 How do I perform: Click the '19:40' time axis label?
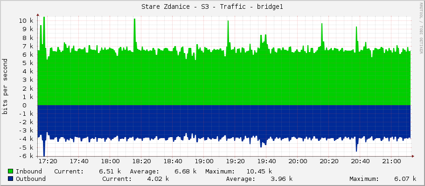[266, 161]
